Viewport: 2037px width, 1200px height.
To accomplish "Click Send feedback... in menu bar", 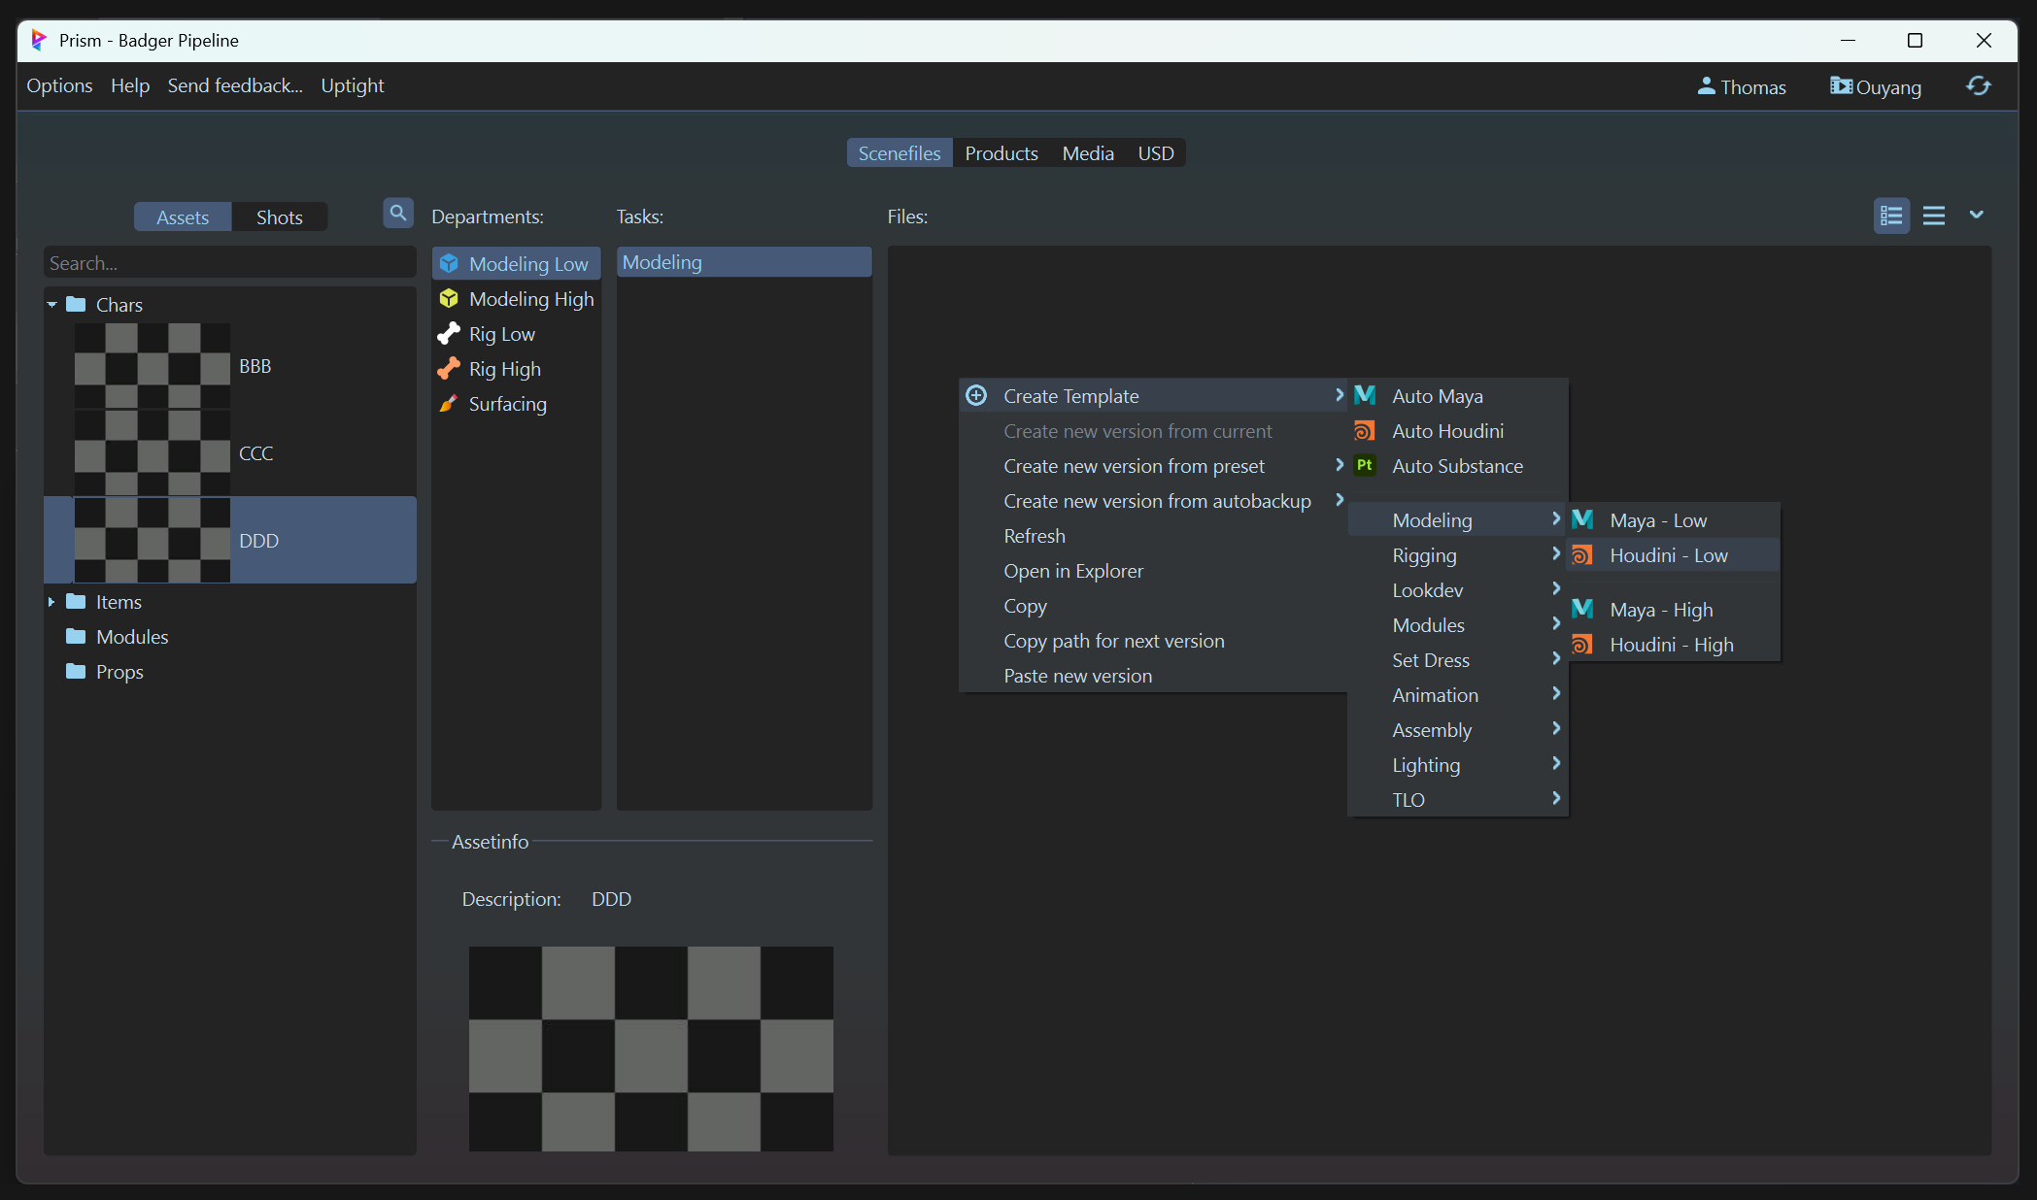I will [x=235, y=85].
